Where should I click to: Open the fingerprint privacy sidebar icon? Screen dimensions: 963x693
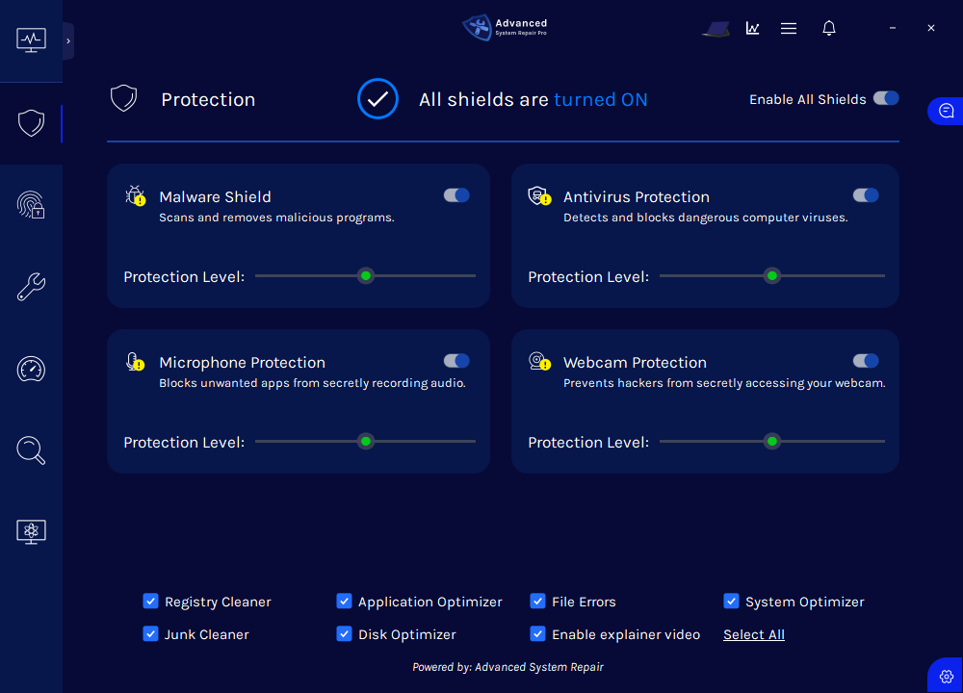[x=31, y=205]
